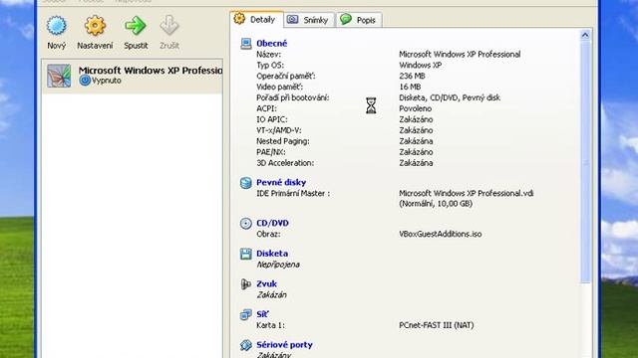638x358 pixels.
Task: Click the Vypnuto power state icon
Action: [85, 81]
